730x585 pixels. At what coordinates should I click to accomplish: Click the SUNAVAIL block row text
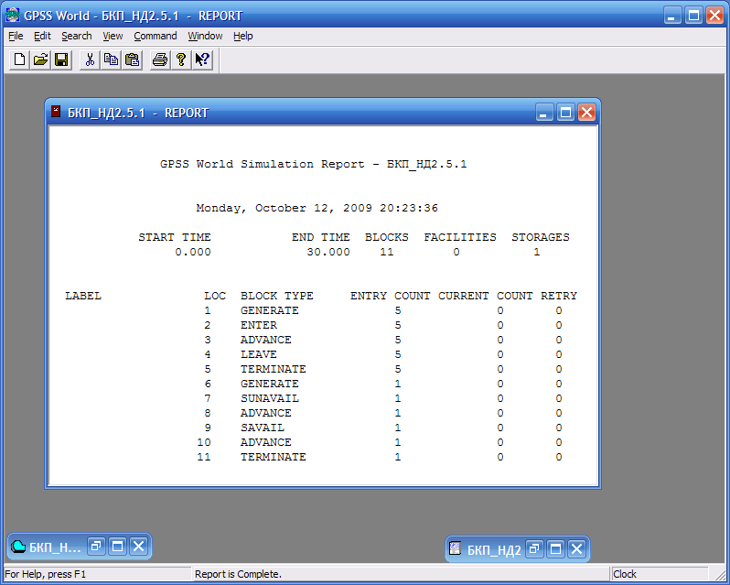click(270, 398)
